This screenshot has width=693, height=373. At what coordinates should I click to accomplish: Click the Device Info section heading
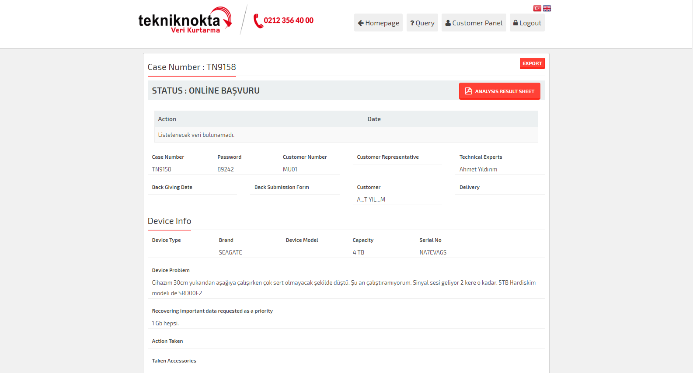point(169,221)
